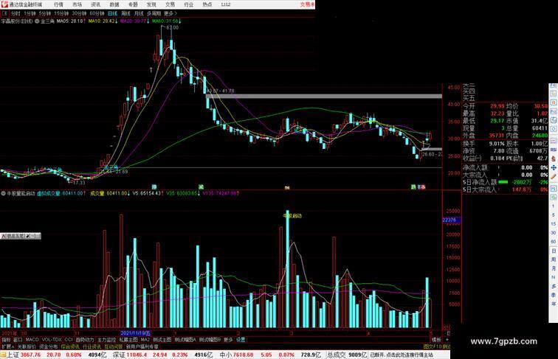Screen dimensions: 558x359
Task: Select the 月线 monthly period
Action: click(139, 13)
